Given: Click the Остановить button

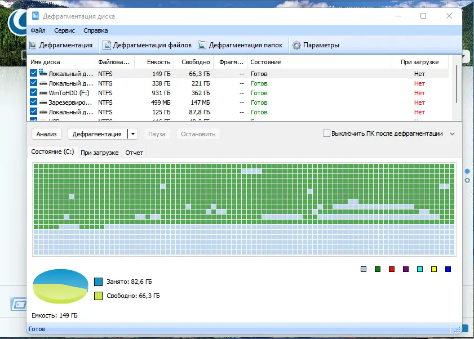Looking at the screenshot, I should 198,134.
